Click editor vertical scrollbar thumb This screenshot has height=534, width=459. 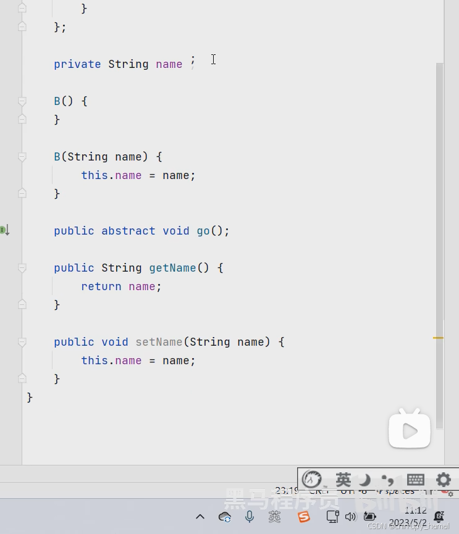click(440, 245)
